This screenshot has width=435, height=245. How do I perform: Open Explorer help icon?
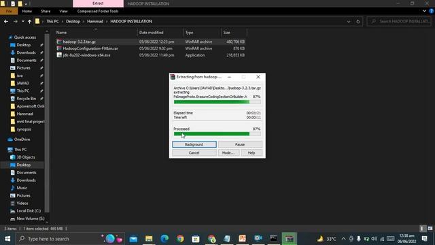(x=432, y=11)
